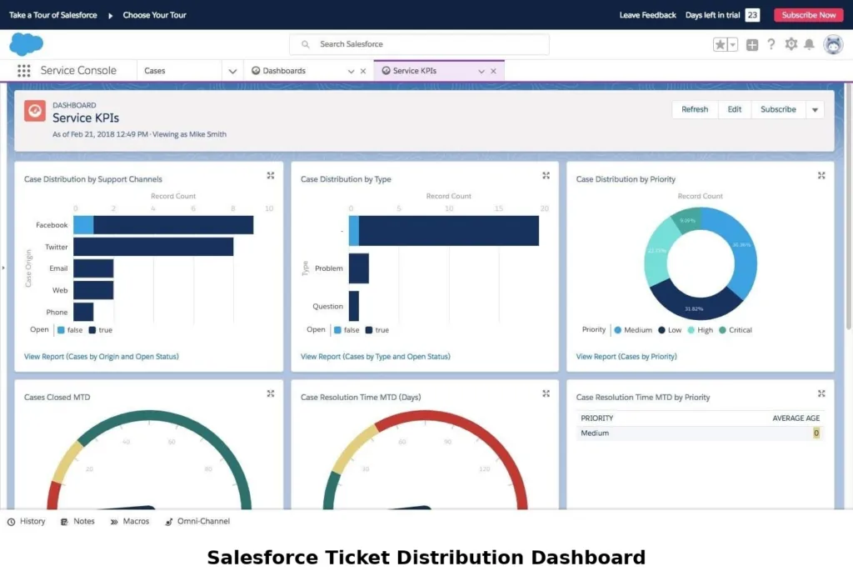Click the trial days left badge
Viewport: 853px width, 576px height.
[x=752, y=15]
